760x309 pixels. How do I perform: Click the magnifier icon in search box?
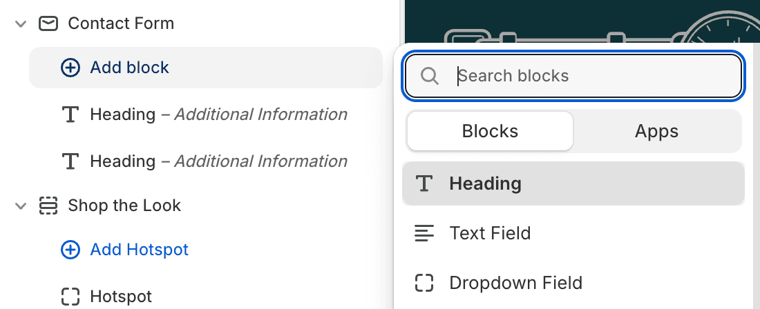coord(430,76)
